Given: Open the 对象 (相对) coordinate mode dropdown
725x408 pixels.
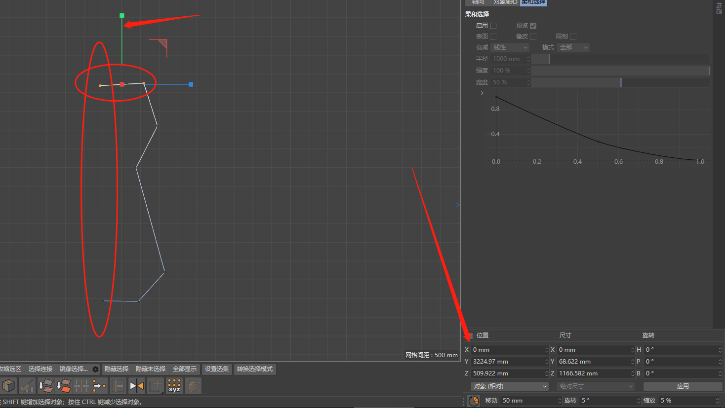Looking at the screenshot, I should [x=510, y=386].
